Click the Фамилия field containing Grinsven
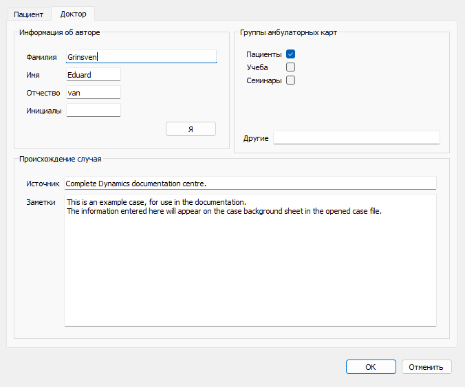Screen dimensions: 465x387 141,56
